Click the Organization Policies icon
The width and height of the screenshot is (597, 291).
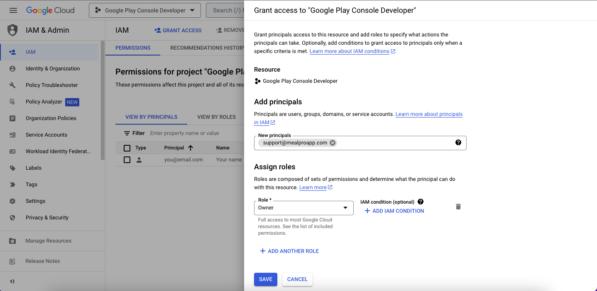(12, 118)
